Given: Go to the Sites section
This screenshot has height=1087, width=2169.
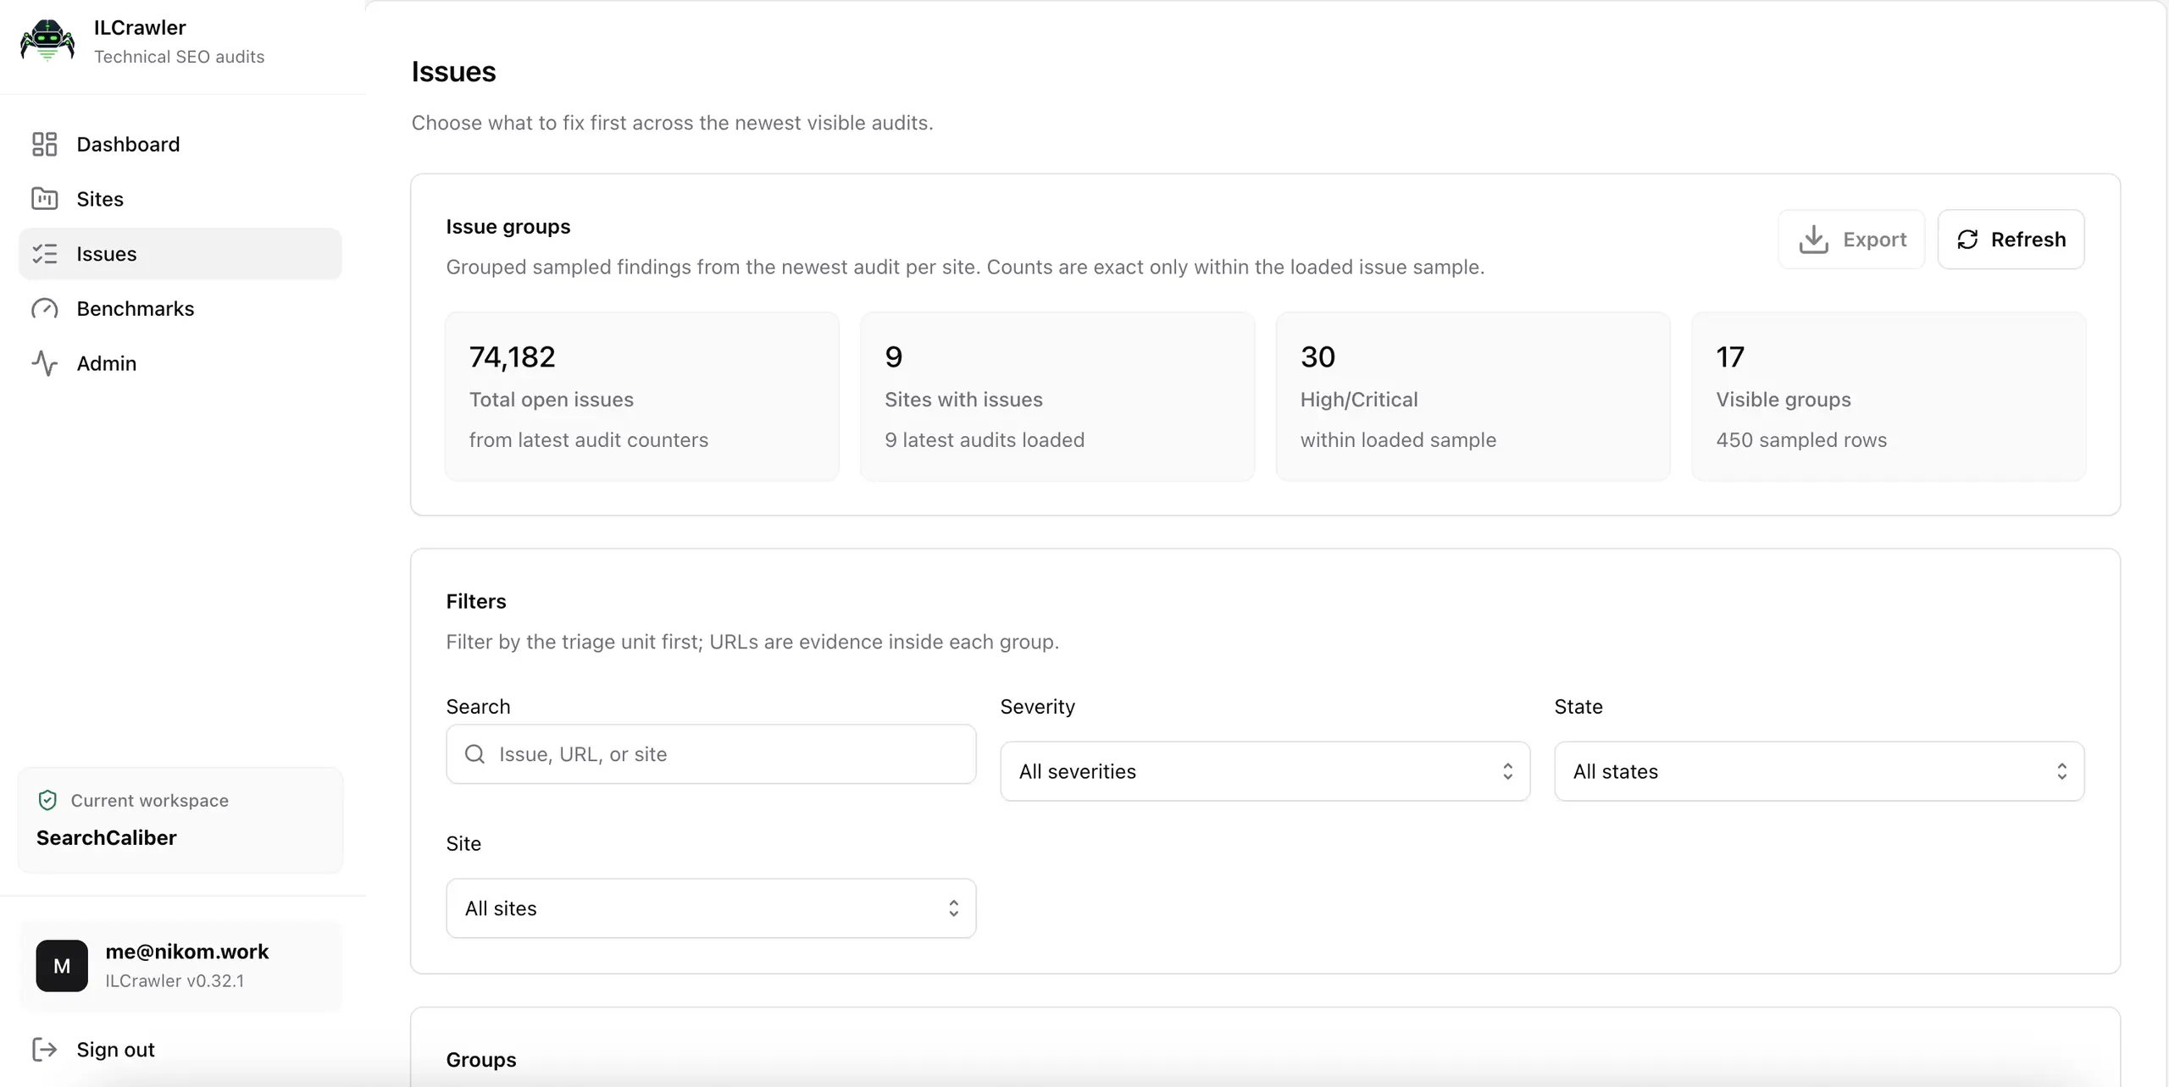Looking at the screenshot, I should [x=180, y=199].
